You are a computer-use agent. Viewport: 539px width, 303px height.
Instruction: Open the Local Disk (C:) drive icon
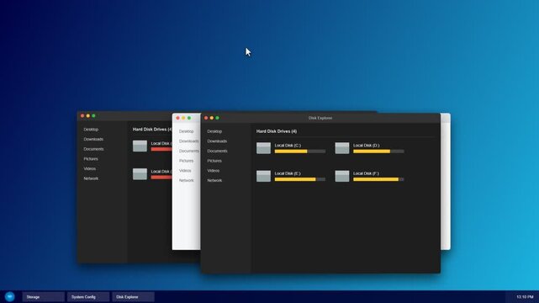click(x=263, y=148)
